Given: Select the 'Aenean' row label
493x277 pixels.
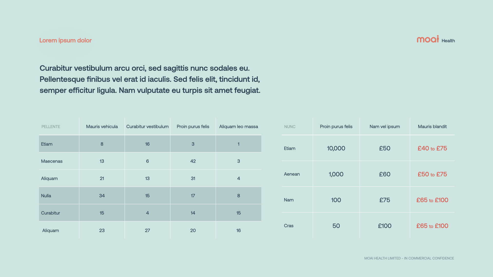Looking at the screenshot, I should pyautogui.click(x=292, y=174).
